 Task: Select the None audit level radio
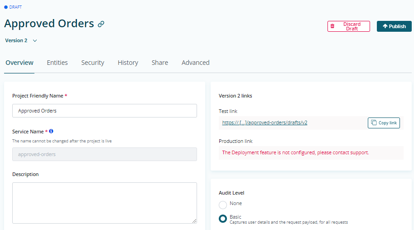click(x=223, y=205)
